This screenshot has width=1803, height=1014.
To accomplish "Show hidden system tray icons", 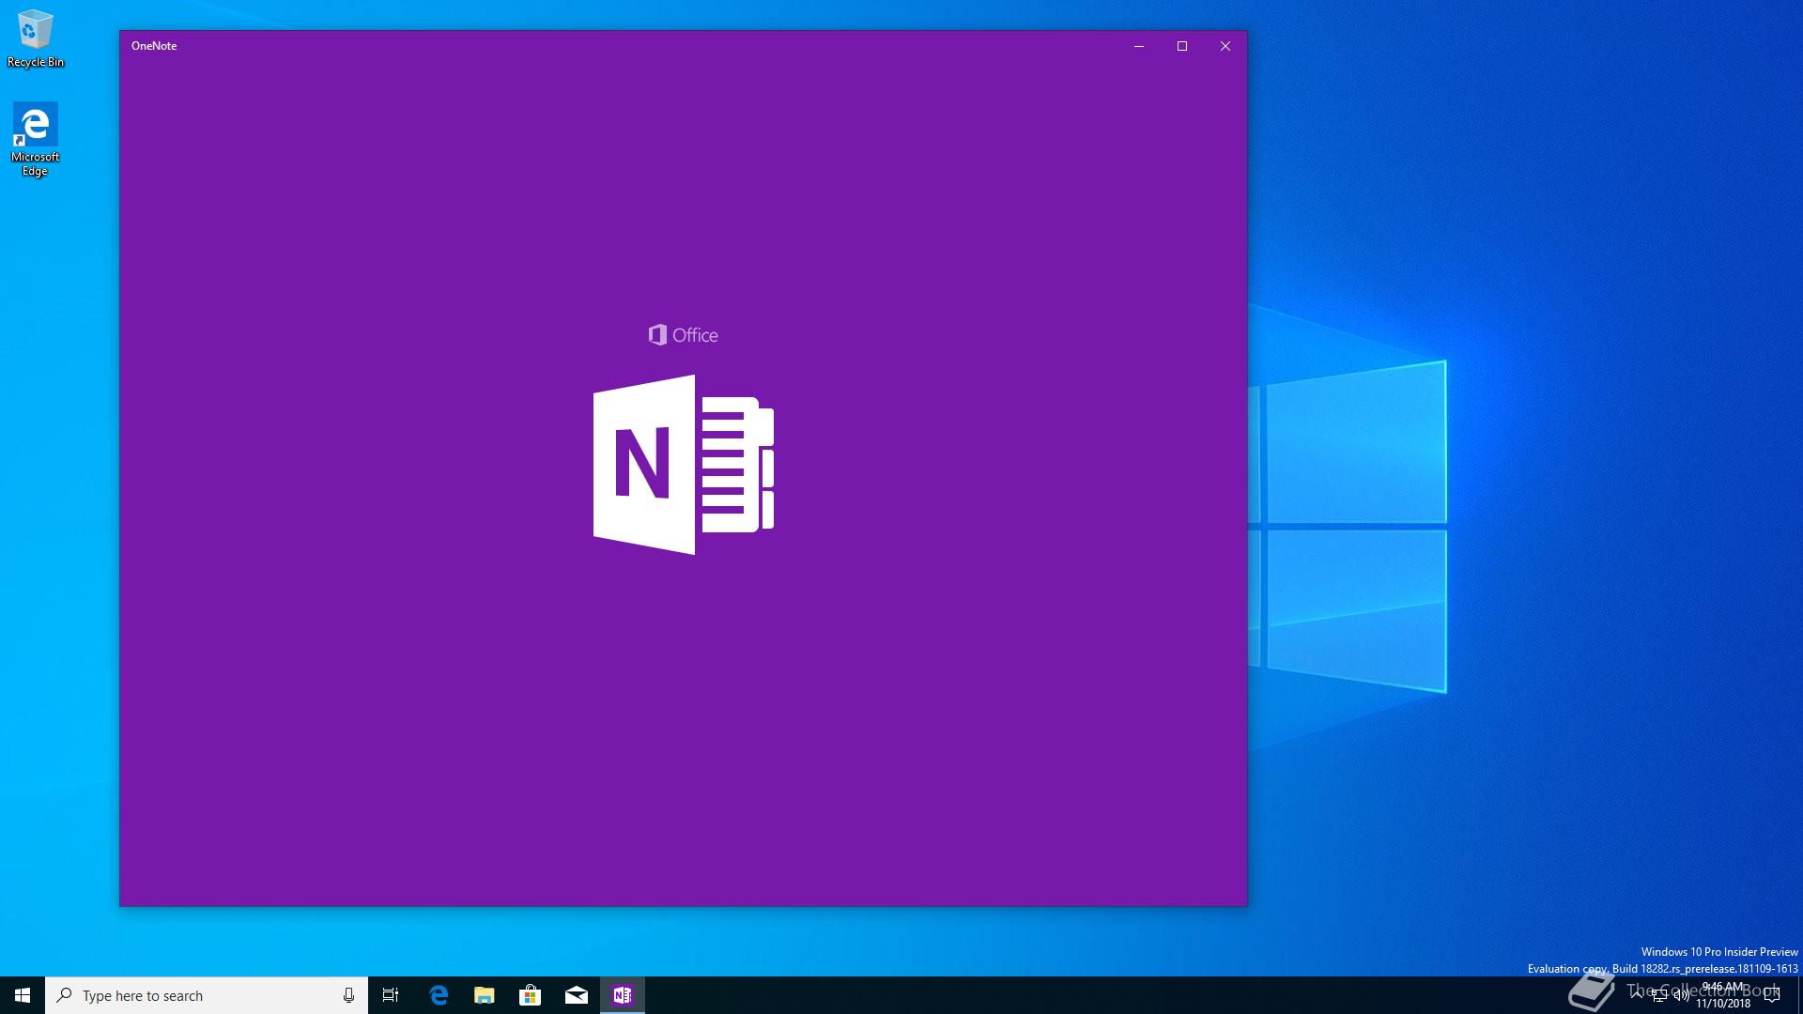I will (x=1637, y=995).
